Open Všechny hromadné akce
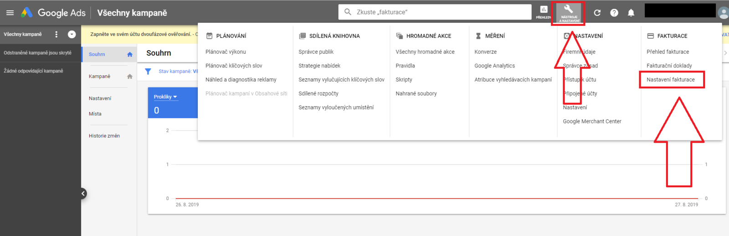 (425, 52)
